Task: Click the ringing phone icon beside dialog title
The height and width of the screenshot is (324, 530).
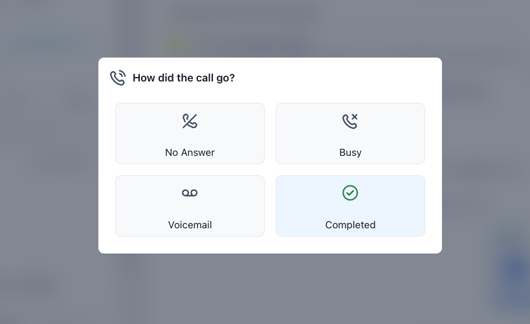Action: click(118, 78)
